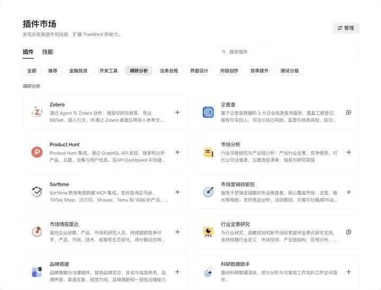Viewport: 381px width, 290px height.
Task: Add 品牌搭建 using its plus button
Action: coord(177,272)
